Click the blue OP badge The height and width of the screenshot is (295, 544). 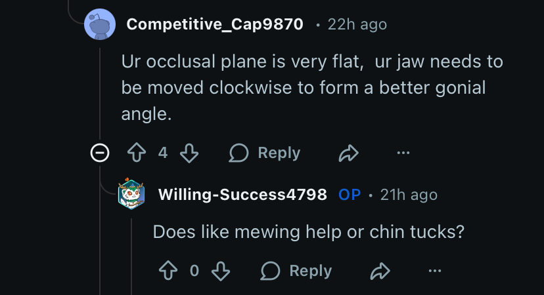click(x=350, y=195)
